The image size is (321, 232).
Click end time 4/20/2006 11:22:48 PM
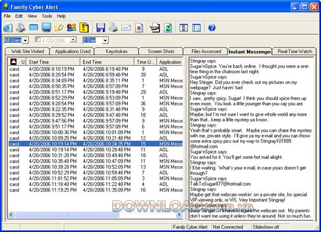click(106, 184)
